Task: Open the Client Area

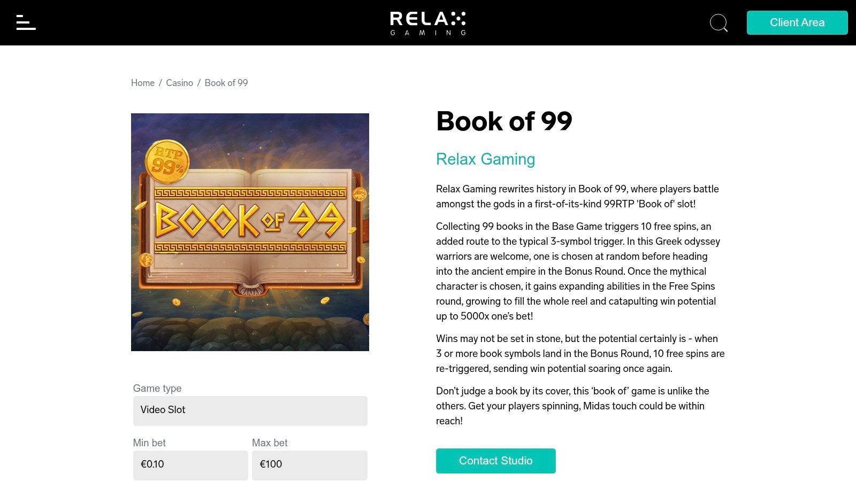Action: pos(797,22)
